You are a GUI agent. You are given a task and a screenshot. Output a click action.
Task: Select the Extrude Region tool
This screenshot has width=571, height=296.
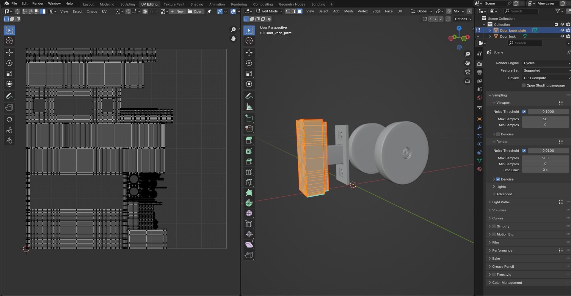[x=249, y=140]
